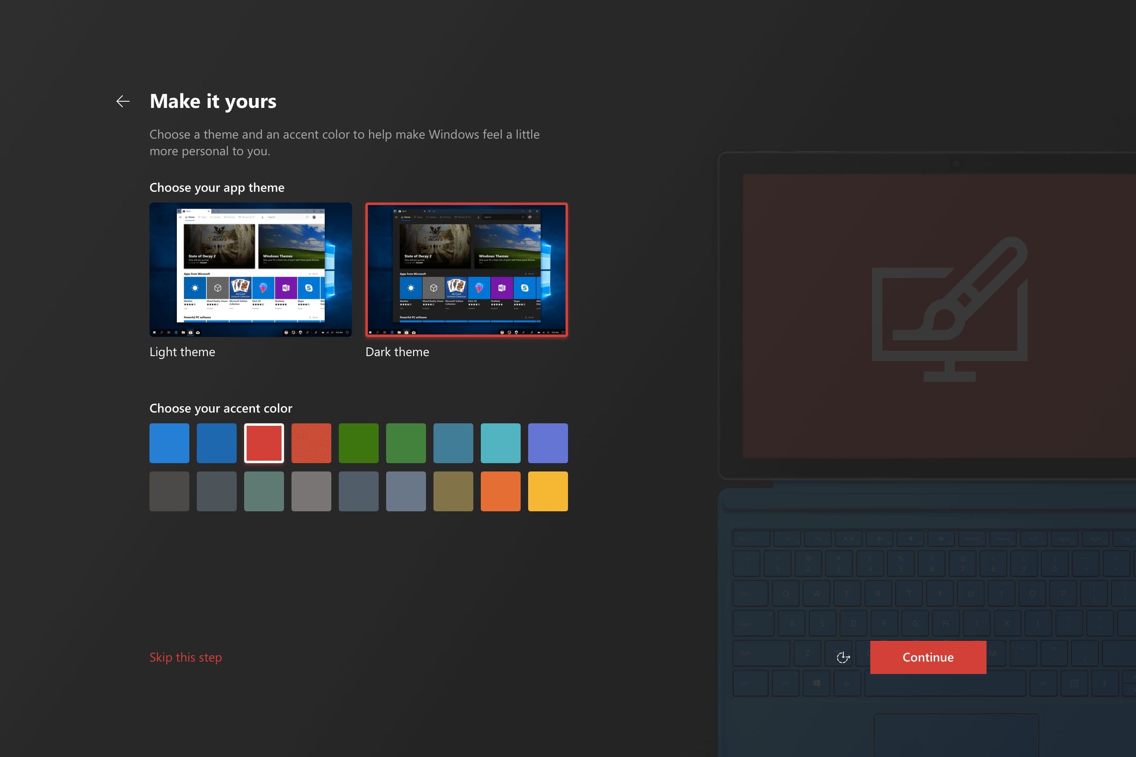Pick the orange accent color
Viewport: 1136px width, 757px height.
pyautogui.click(x=500, y=491)
